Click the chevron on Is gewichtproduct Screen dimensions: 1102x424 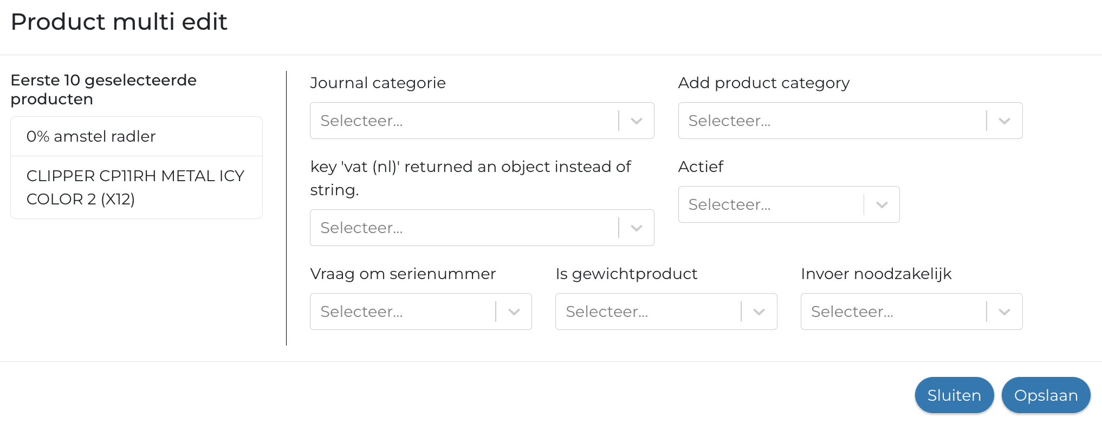759,312
